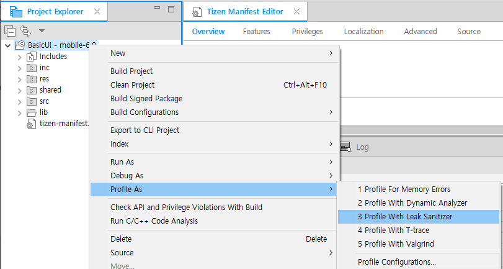Open the Source tab in manifest editor
Image resolution: width=503 pixels, height=269 pixels.
pos(468,31)
